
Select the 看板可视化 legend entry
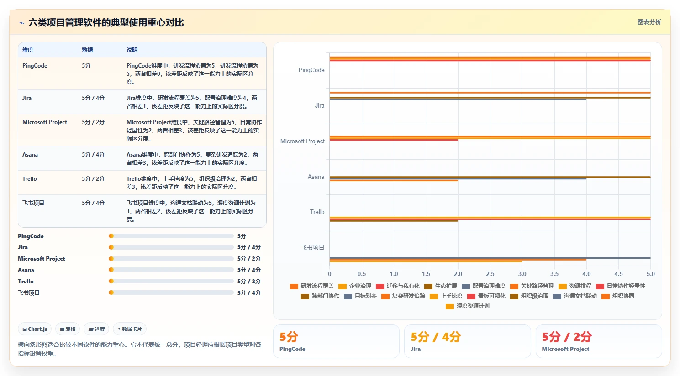(486, 296)
